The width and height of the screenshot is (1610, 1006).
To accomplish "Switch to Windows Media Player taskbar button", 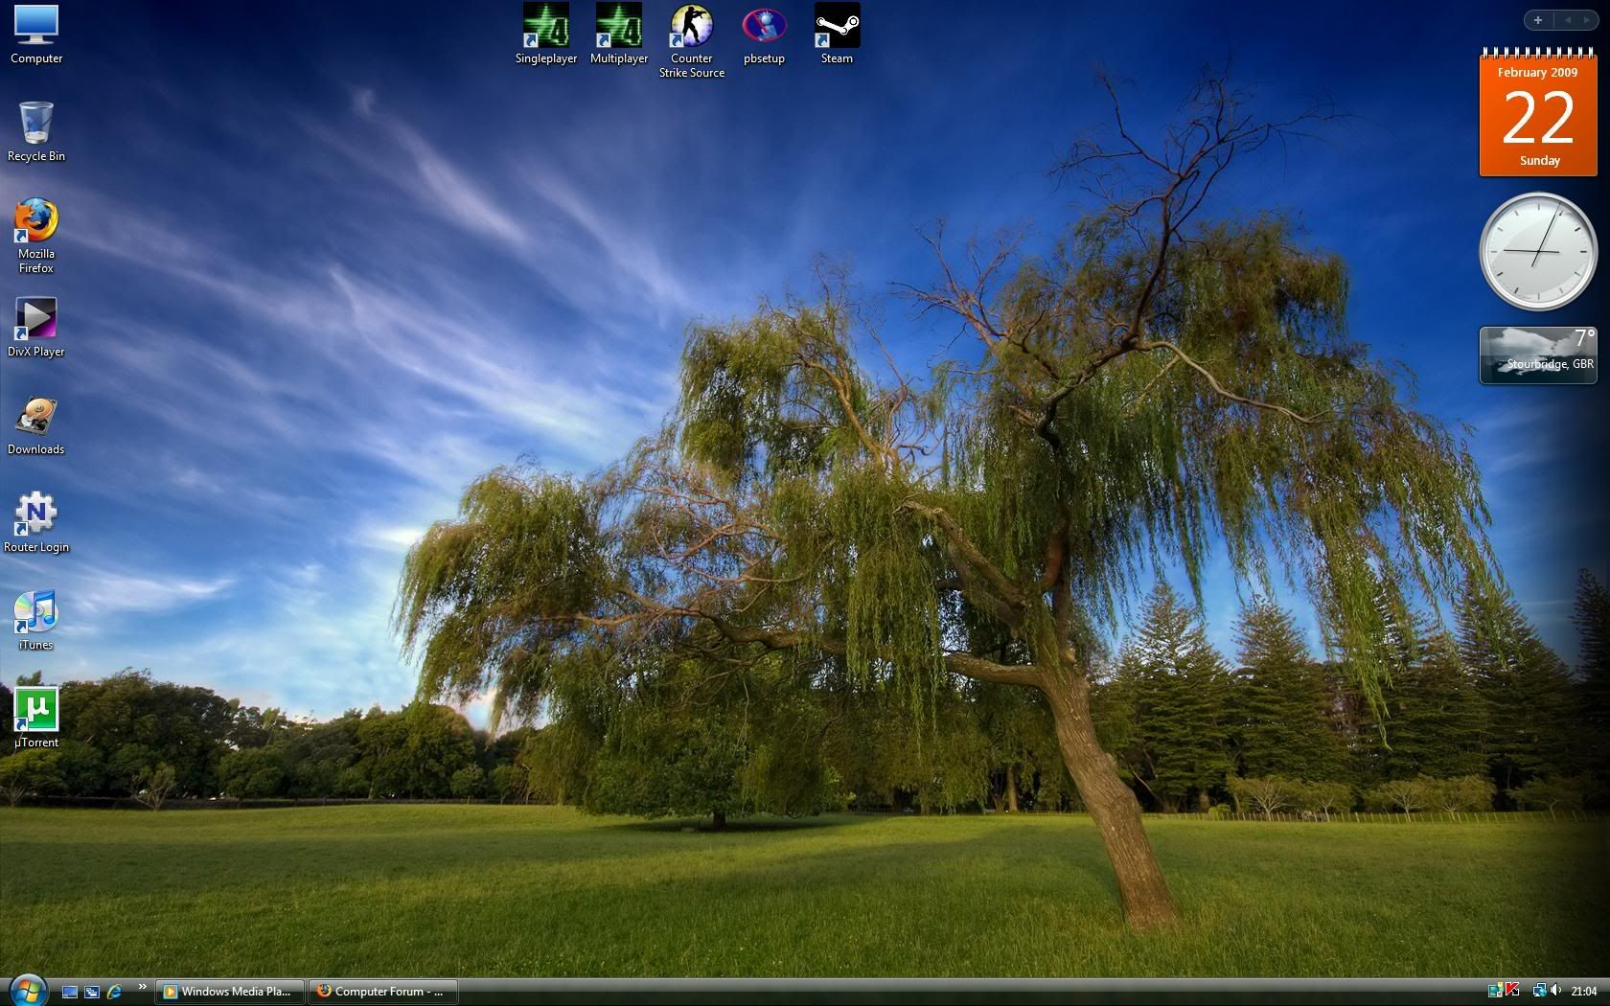I will click(x=231, y=992).
